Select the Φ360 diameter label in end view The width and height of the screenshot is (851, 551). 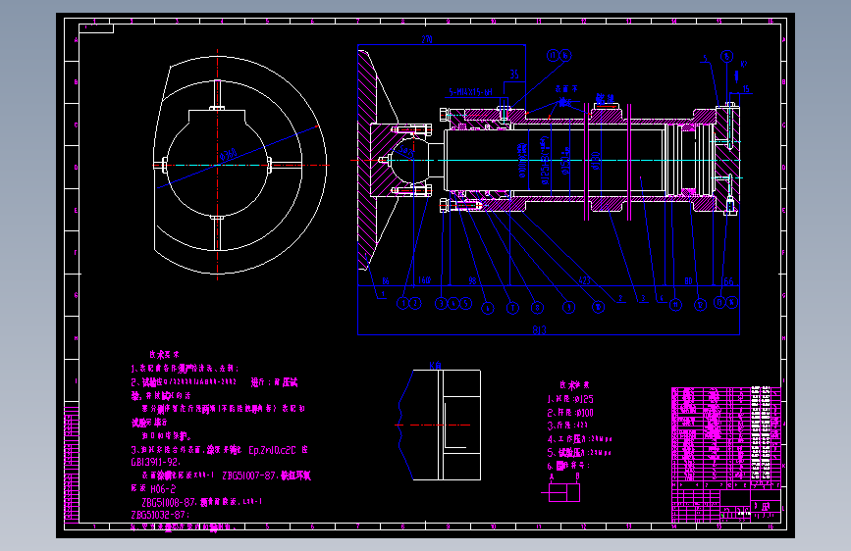tap(229, 155)
